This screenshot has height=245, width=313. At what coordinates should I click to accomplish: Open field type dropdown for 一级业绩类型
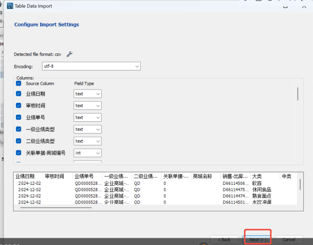[x=87, y=129]
